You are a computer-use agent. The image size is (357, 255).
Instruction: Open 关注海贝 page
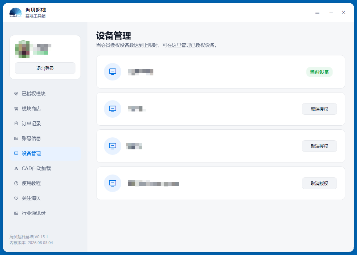pos(45,198)
